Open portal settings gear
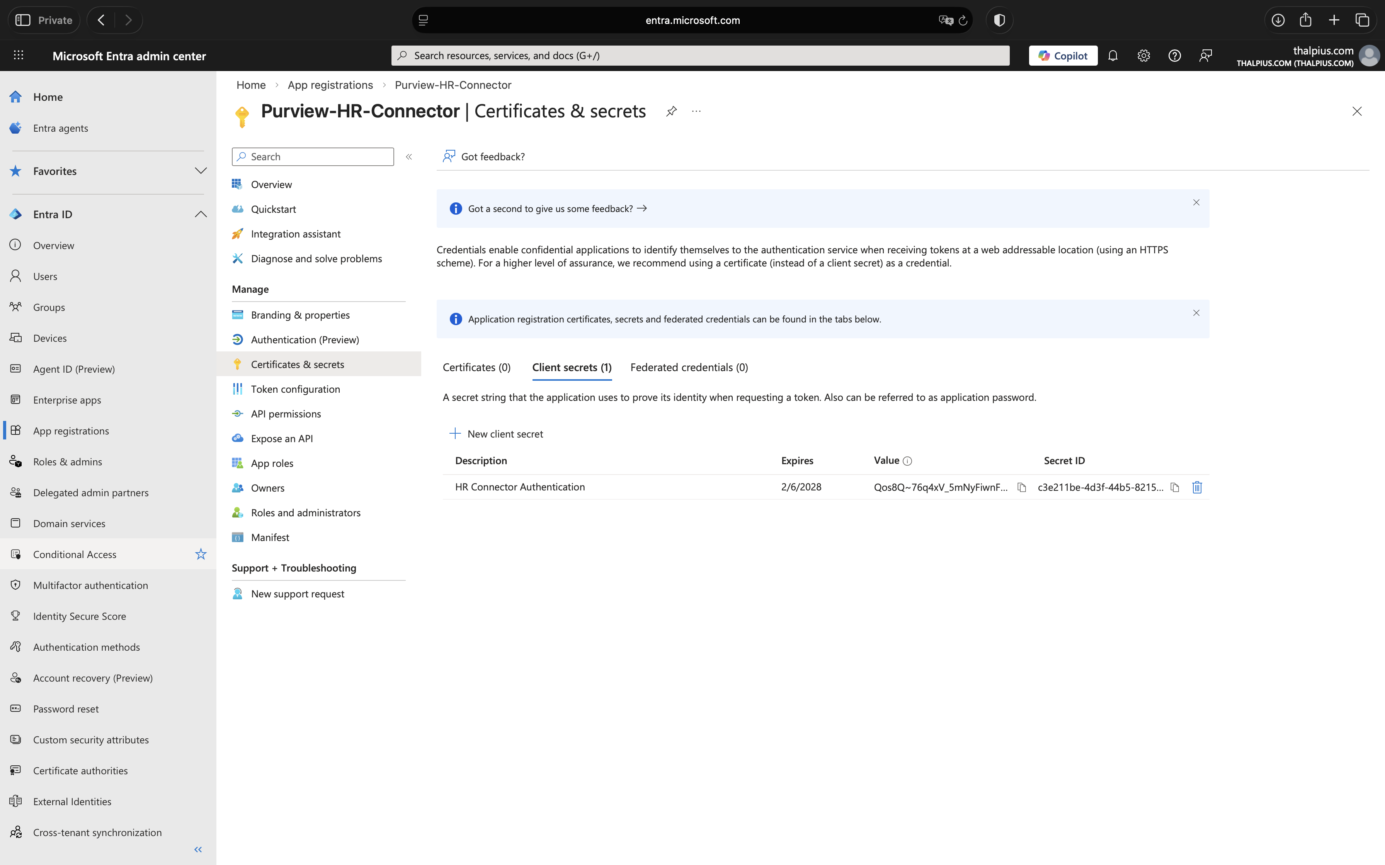The height and width of the screenshot is (865, 1385). 1143,56
